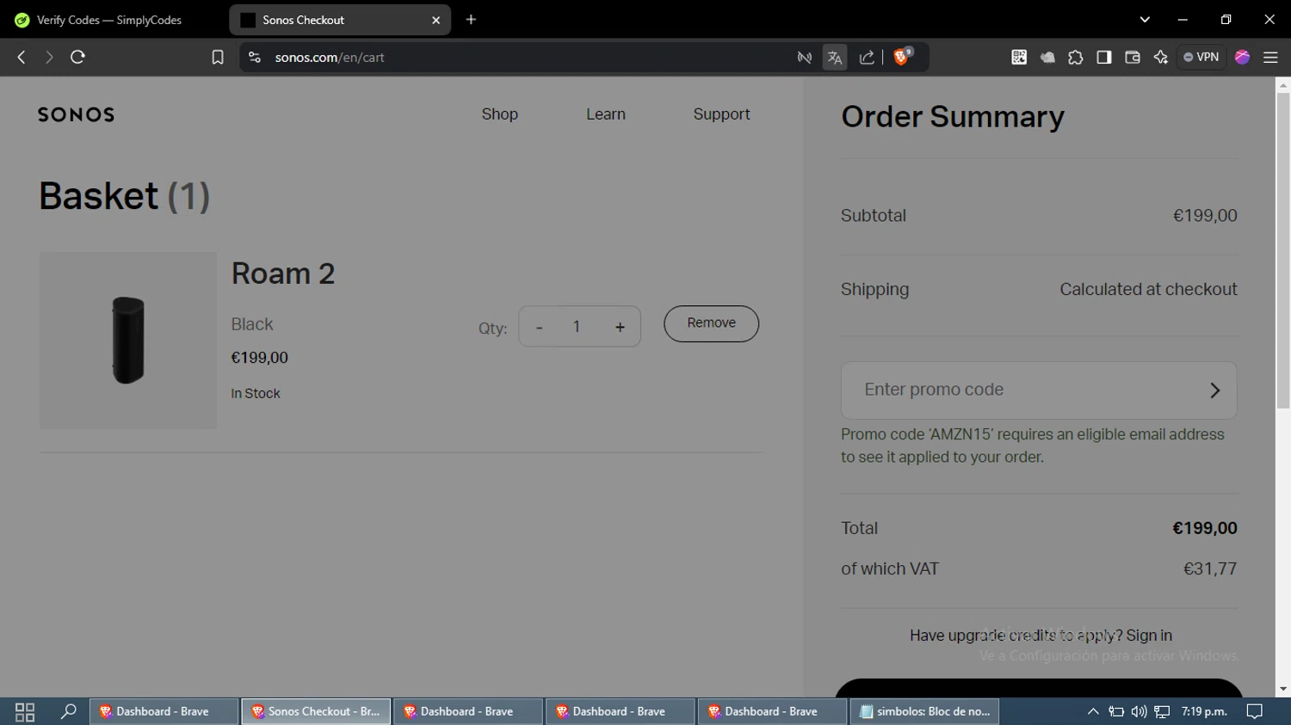The height and width of the screenshot is (725, 1291).
Task: Click the scrollbar down arrow
Action: pos(1283,689)
